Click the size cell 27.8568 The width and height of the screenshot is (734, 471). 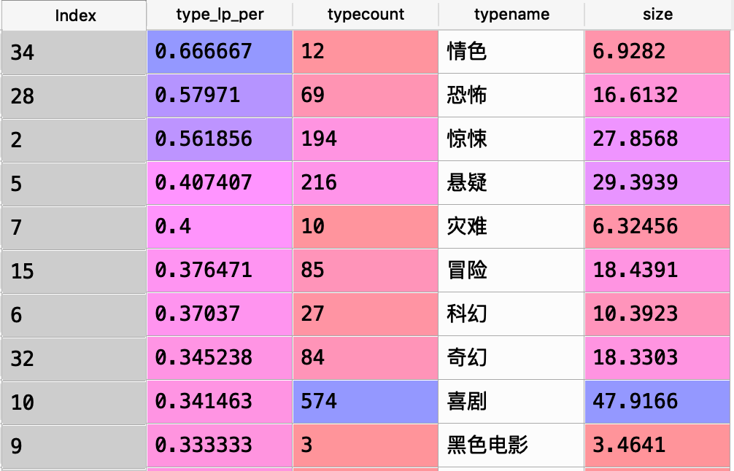[657, 139]
